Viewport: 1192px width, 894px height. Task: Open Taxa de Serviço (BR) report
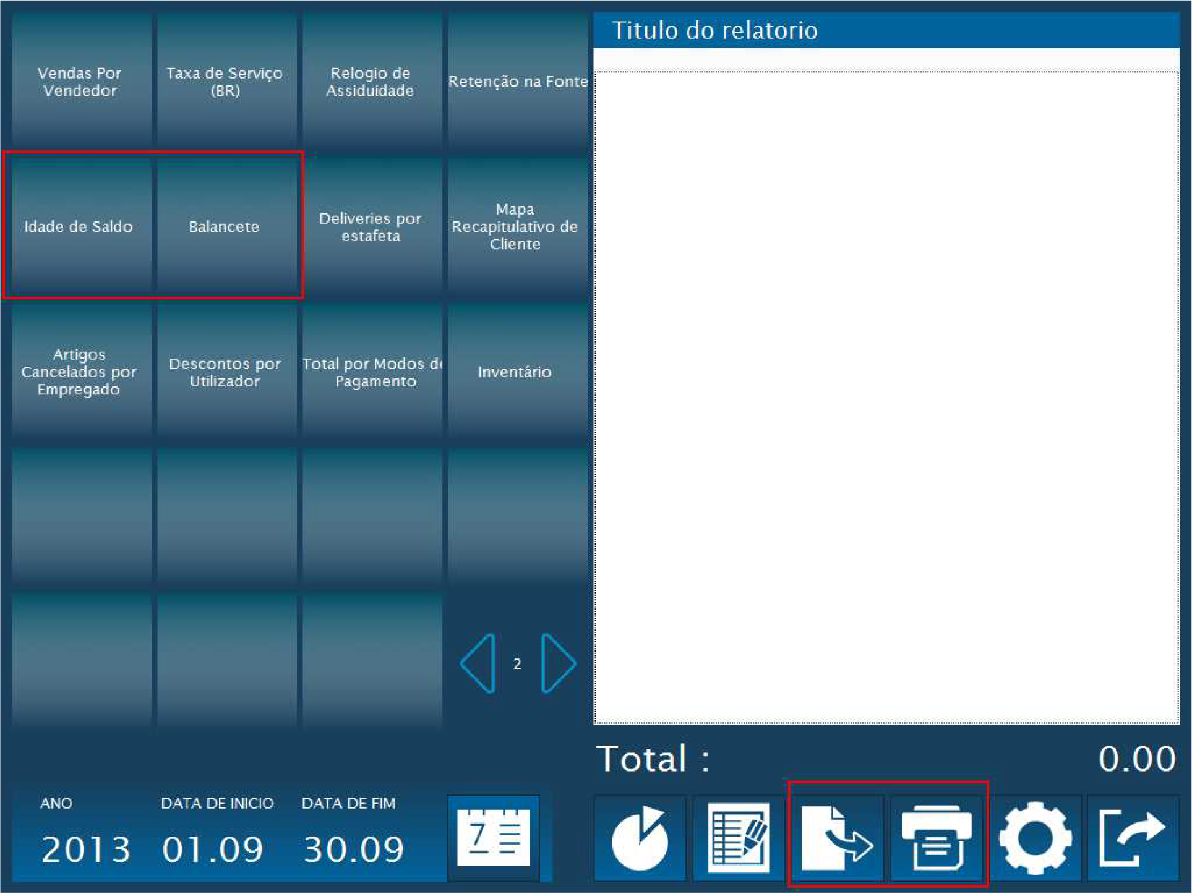pos(225,81)
